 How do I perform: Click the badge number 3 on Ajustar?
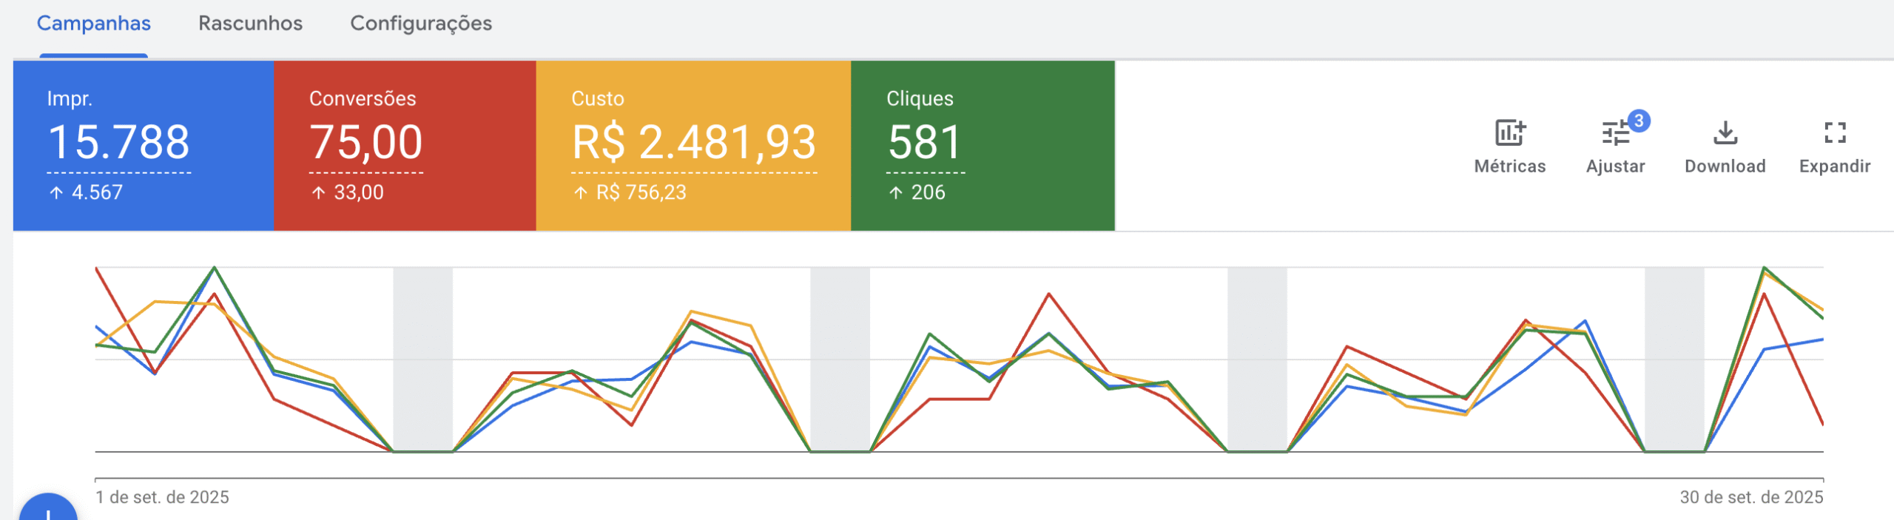tap(1639, 121)
